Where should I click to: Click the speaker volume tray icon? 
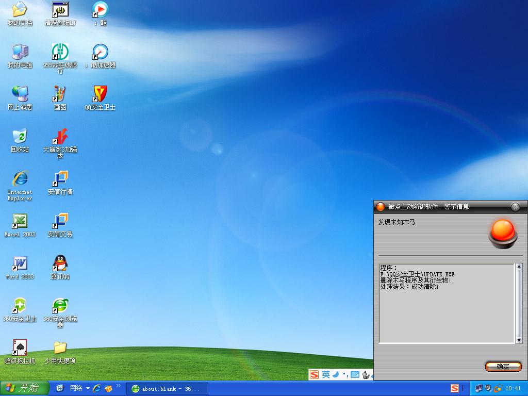(488, 388)
